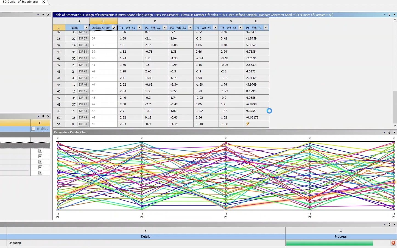This screenshot has height=248, width=397.
Task: Select column header H of the table
Action: coord(256,21)
